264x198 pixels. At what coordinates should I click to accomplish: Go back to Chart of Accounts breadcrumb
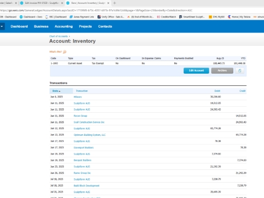(58, 36)
